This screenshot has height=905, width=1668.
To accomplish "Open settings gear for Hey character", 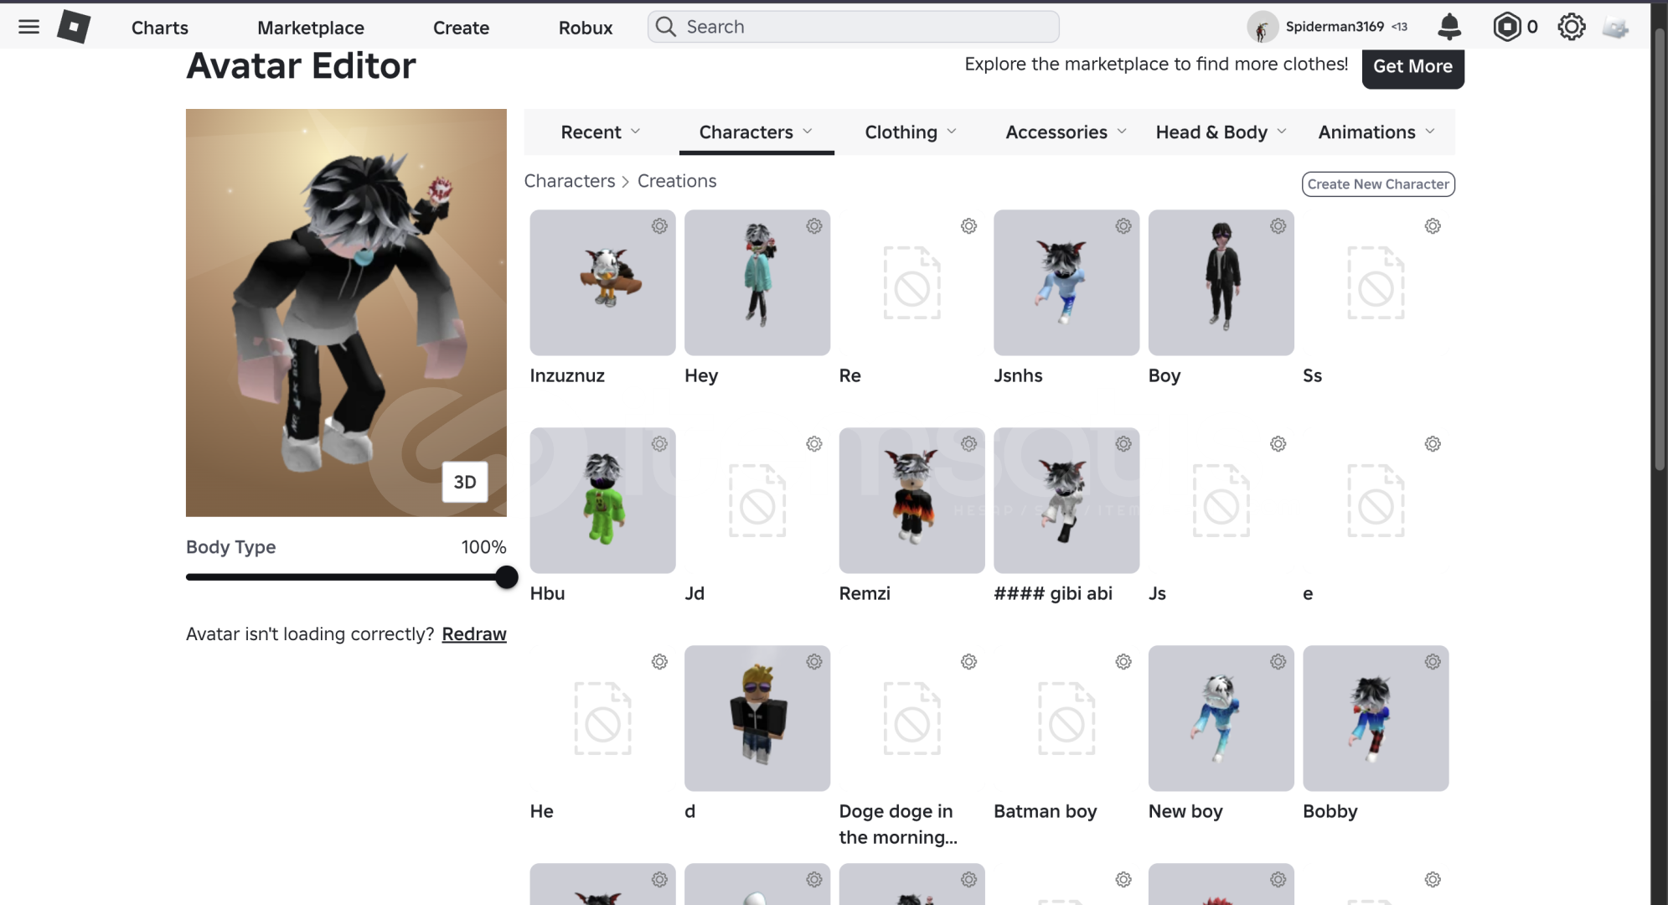I will (x=814, y=226).
